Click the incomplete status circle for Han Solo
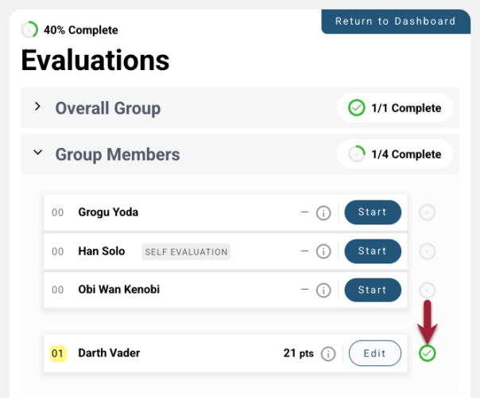This screenshot has height=398, width=480. (428, 252)
